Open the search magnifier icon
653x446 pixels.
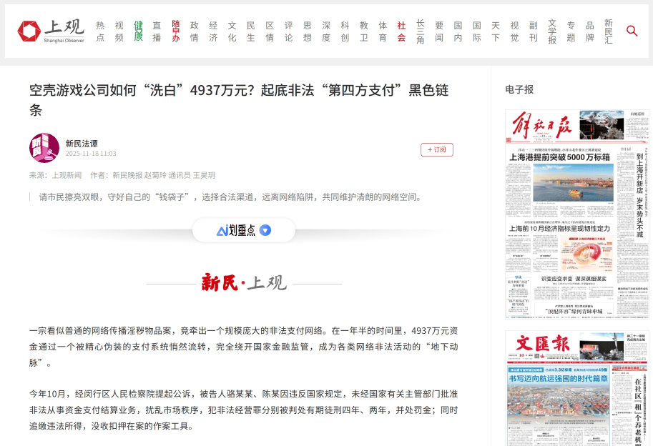click(632, 31)
